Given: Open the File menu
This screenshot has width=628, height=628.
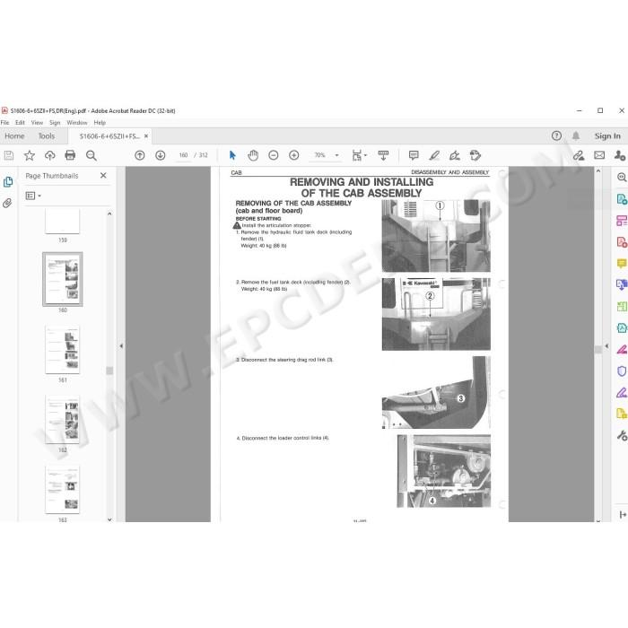Looking at the screenshot, I should (x=4, y=123).
